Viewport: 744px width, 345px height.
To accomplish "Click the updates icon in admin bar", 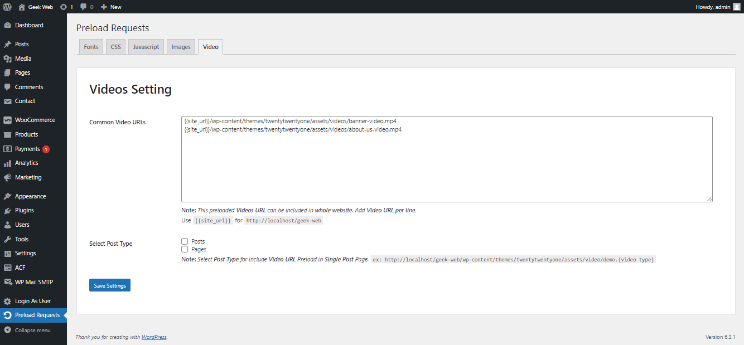I will [64, 7].
